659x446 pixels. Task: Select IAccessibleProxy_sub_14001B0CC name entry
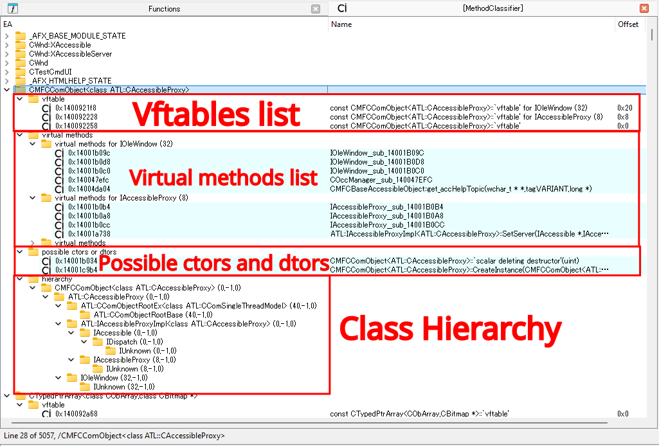click(387, 225)
